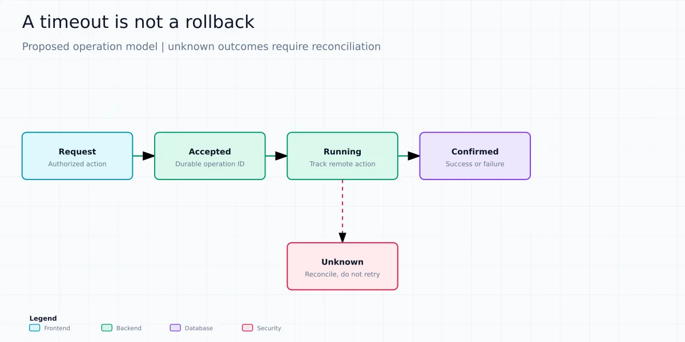This screenshot has width=685, height=342.
Task: Select the Unknown node box
Action: pos(342,266)
